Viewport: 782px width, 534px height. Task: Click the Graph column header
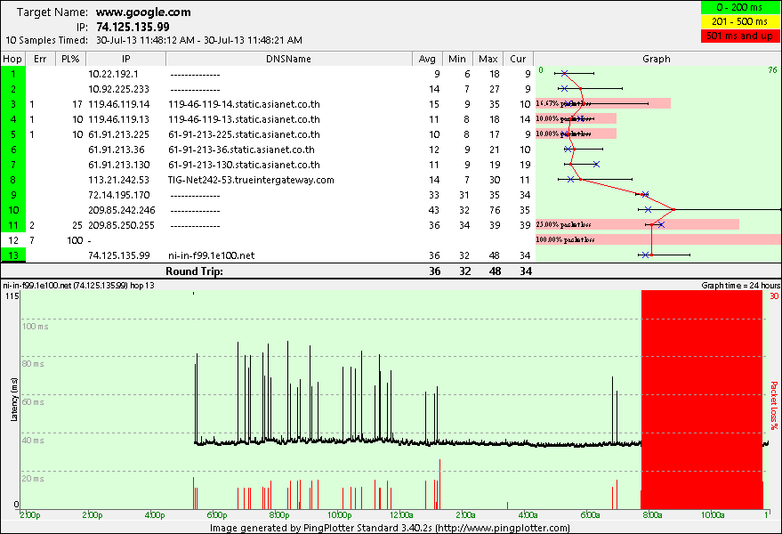pyautogui.click(x=657, y=59)
